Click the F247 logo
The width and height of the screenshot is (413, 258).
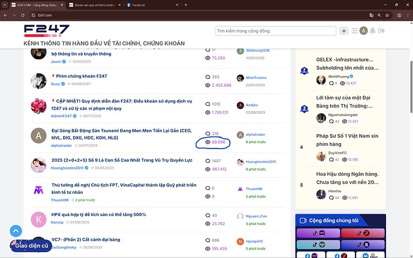[47, 31]
